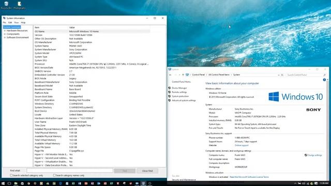Image resolution: width=331 pixels, height=186 pixels.
Task: Open Help in the System window
Action: coord(324,80)
